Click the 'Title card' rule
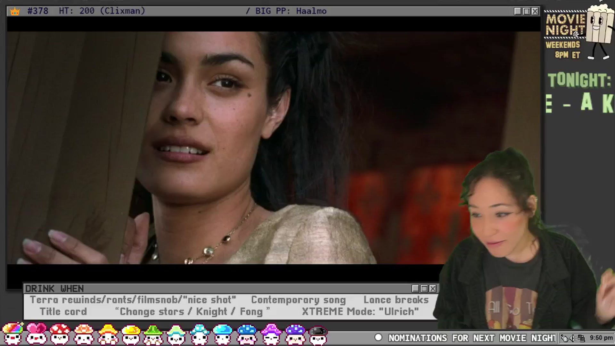The image size is (615, 346). (x=63, y=311)
